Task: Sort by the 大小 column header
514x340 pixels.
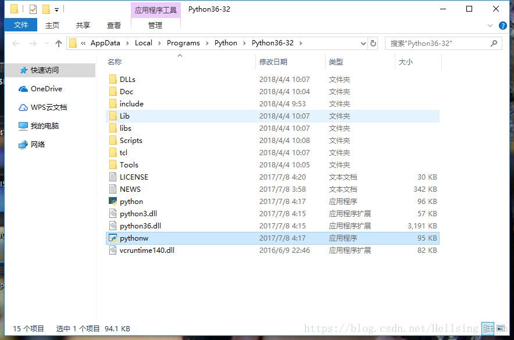Action: click(x=405, y=62)
